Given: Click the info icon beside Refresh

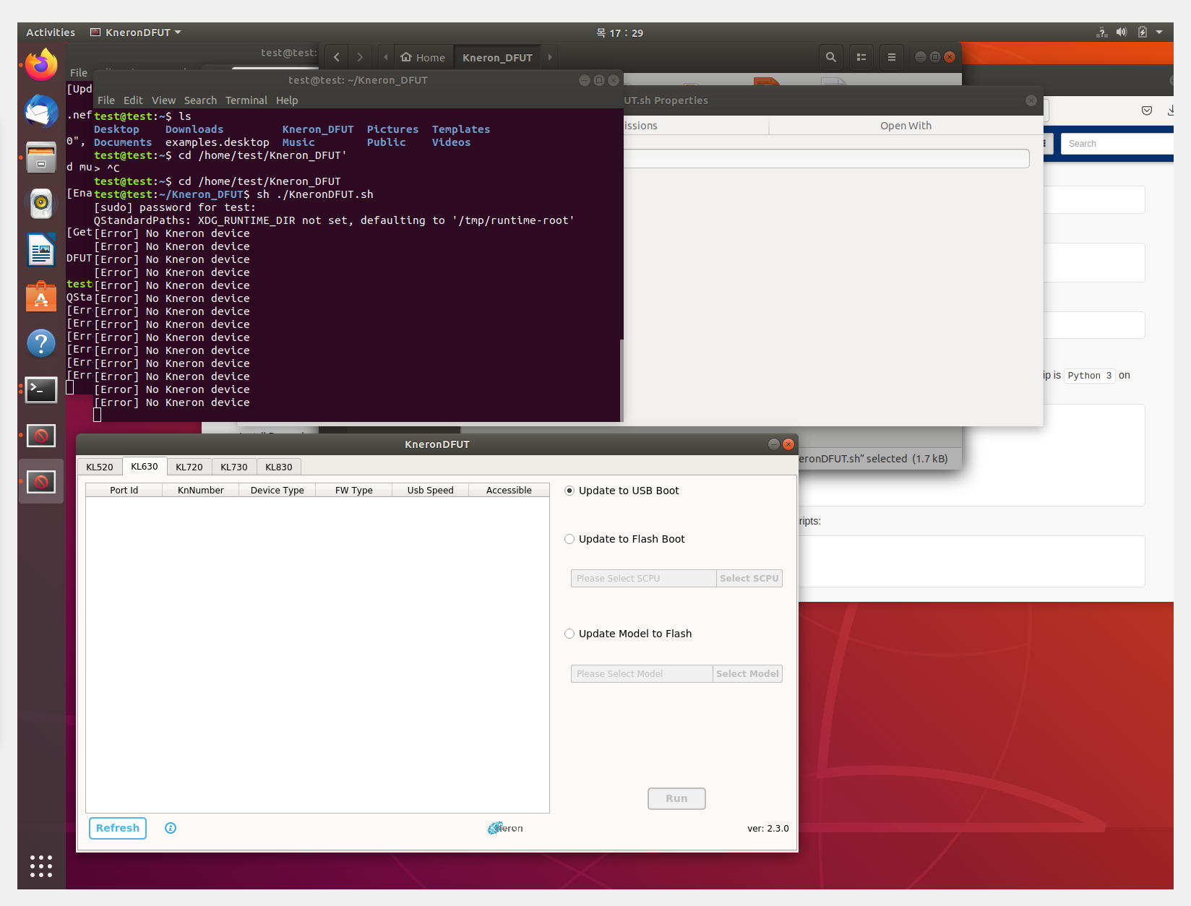Looking at the screenshot, I should tap(171, 828).
